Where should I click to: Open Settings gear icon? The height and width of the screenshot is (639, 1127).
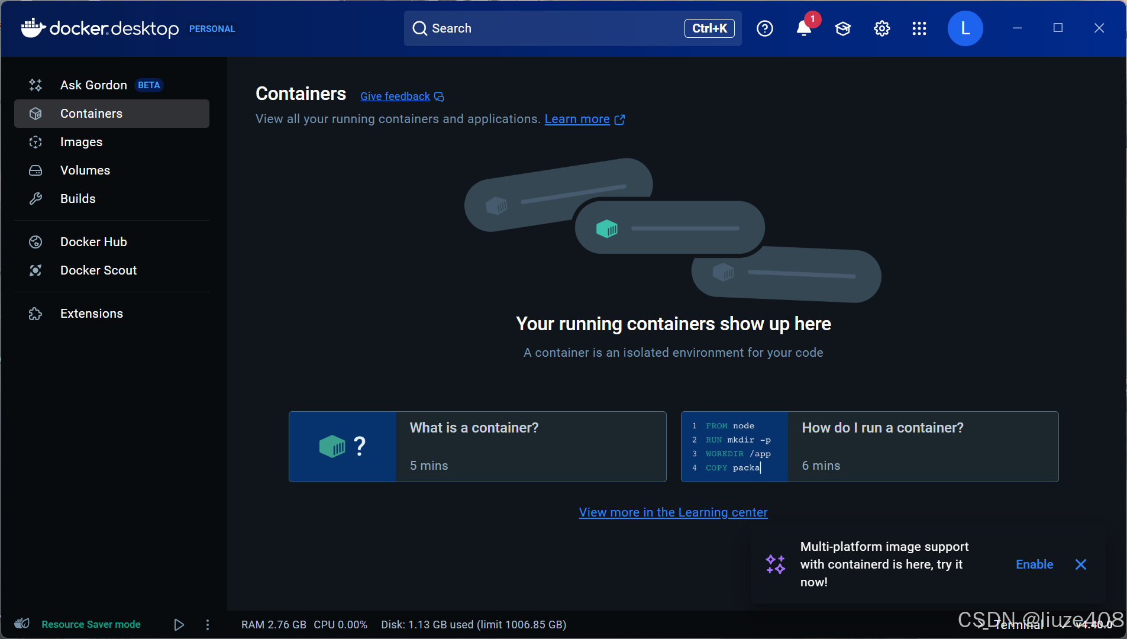coord(882,28)
